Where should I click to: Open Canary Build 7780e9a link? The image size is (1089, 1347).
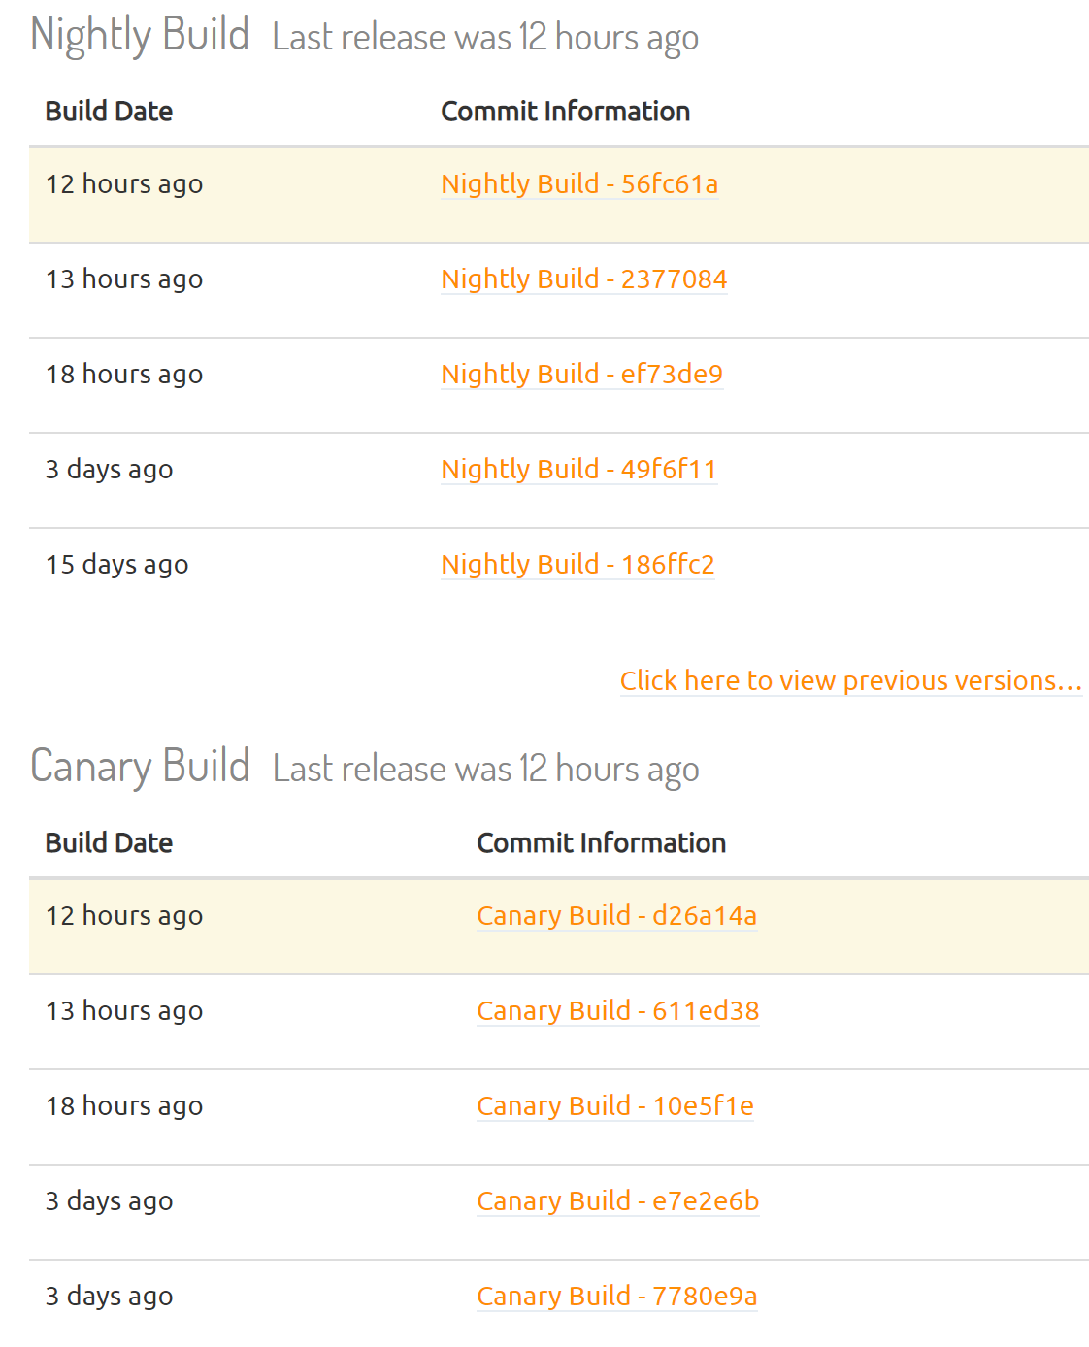tap(616, 1296)
